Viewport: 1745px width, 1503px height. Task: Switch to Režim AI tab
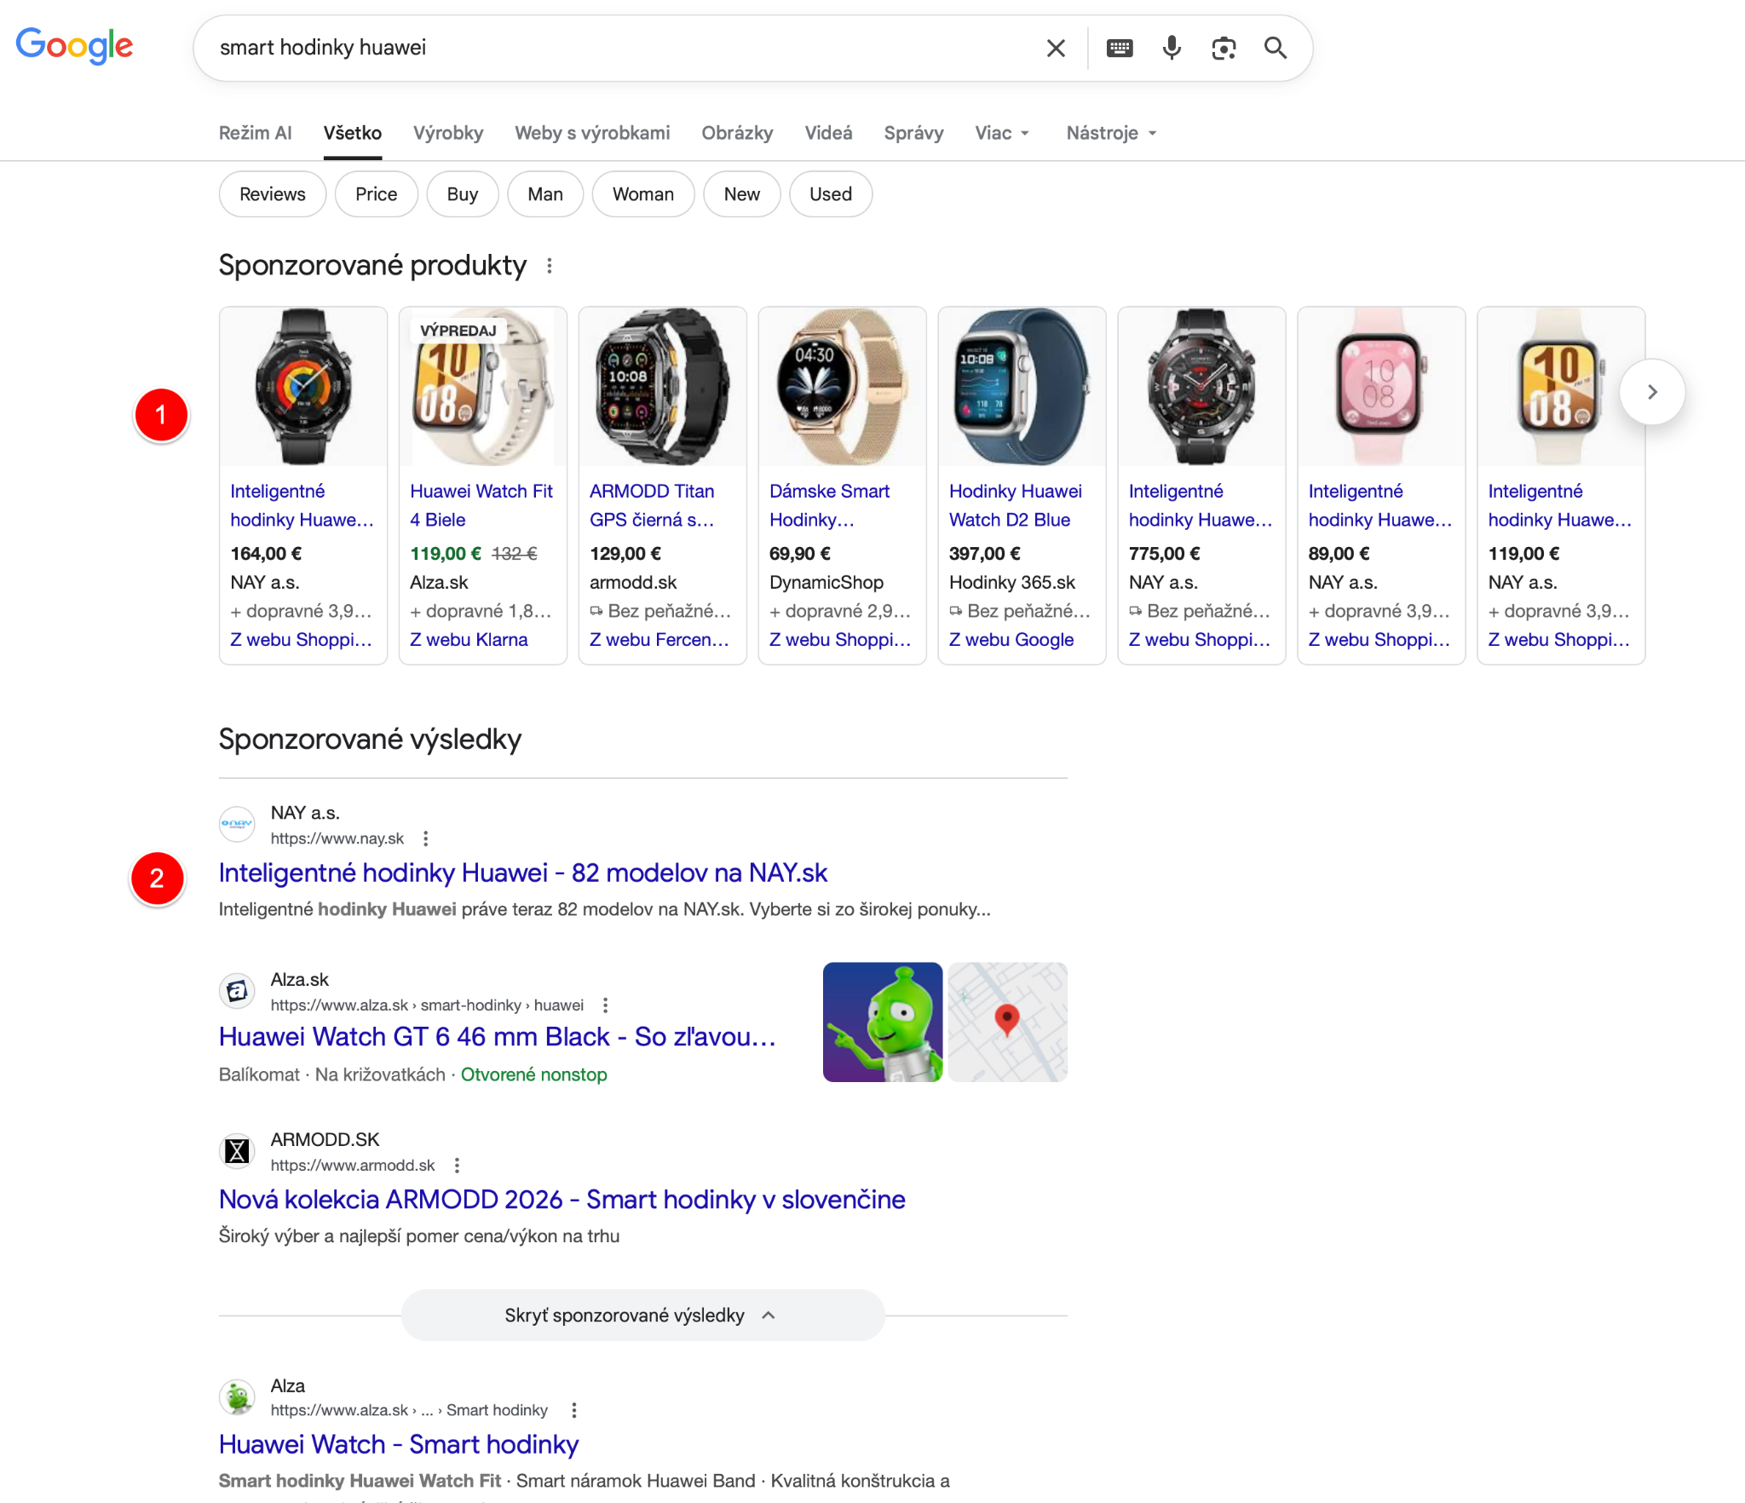255,133
